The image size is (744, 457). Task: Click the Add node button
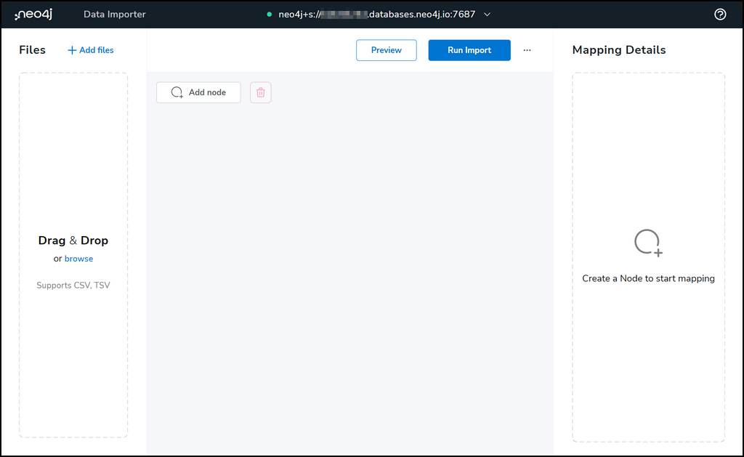tap(198, 92)
